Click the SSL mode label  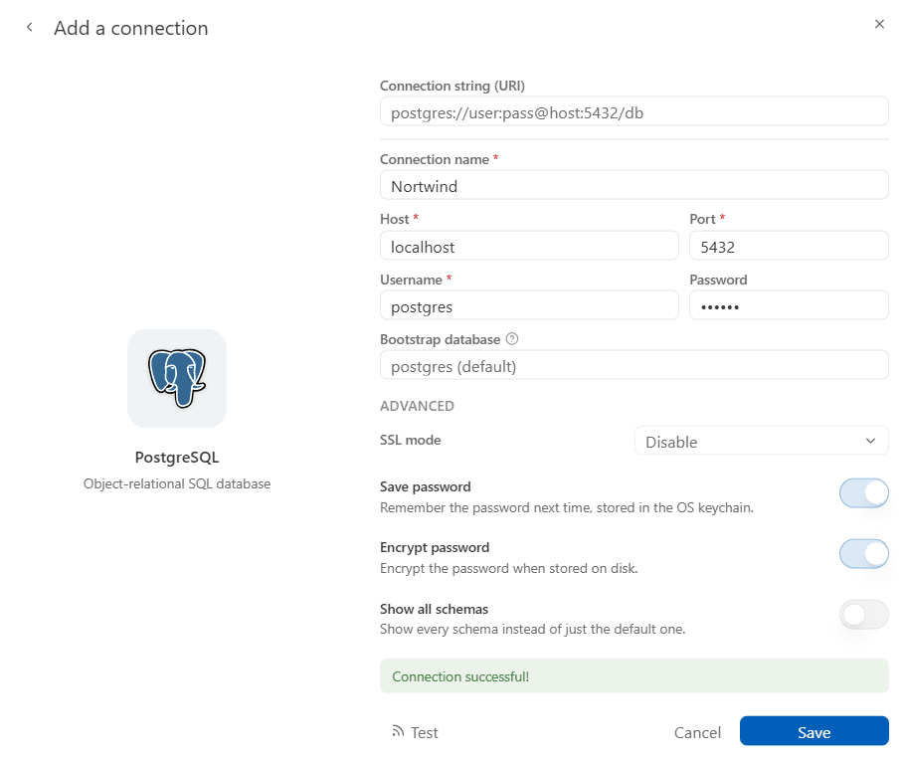click(x=411, y=440)
